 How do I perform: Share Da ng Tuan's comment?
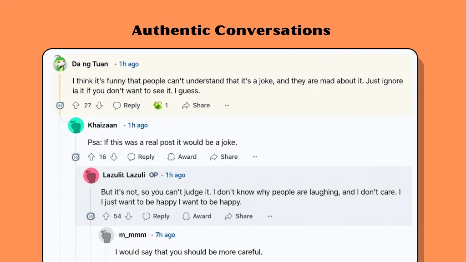[x=196, y=105]
